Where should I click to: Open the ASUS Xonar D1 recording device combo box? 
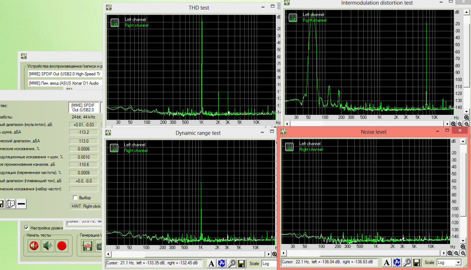pyautogui.click(x=65, y=83)
